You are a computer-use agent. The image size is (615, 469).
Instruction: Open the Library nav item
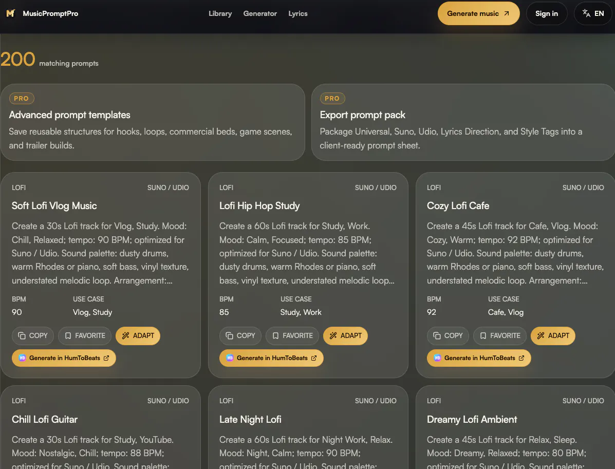click(x=220, y=13)
